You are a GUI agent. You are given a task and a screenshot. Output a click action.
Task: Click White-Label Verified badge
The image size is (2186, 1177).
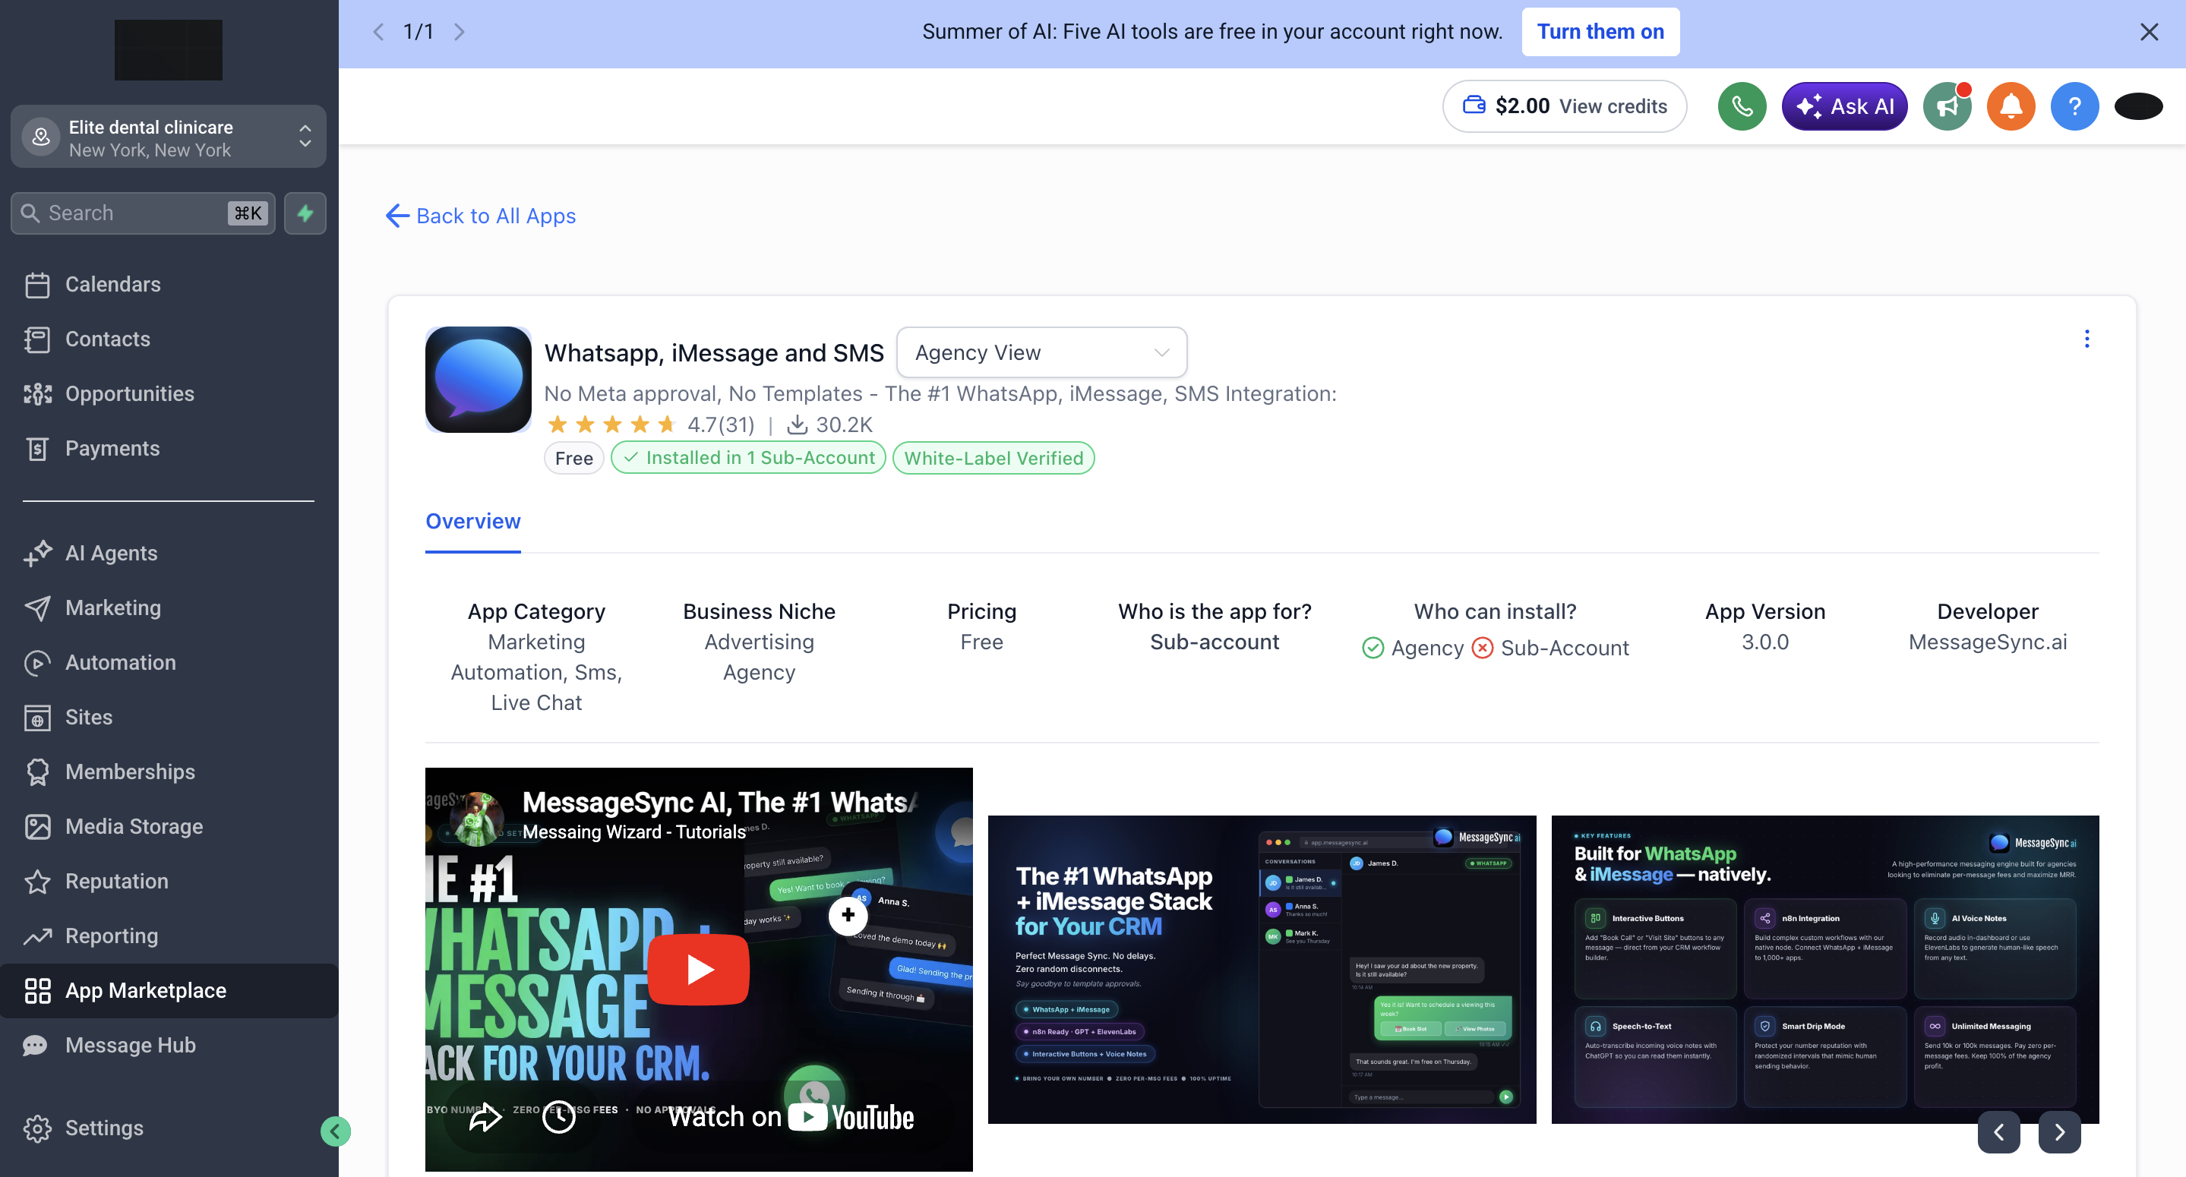click(x=993, y=458)
